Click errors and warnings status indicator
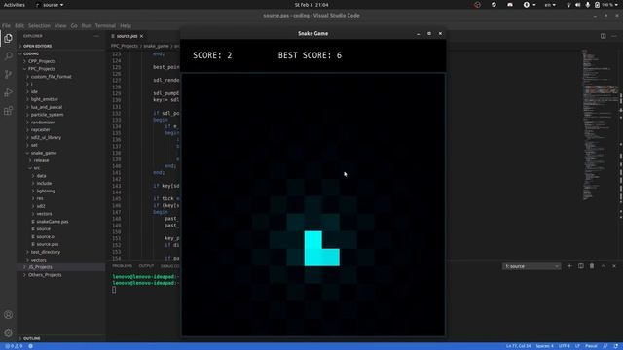The width and height of the screenshot is (623, 350). pos(13,346)
